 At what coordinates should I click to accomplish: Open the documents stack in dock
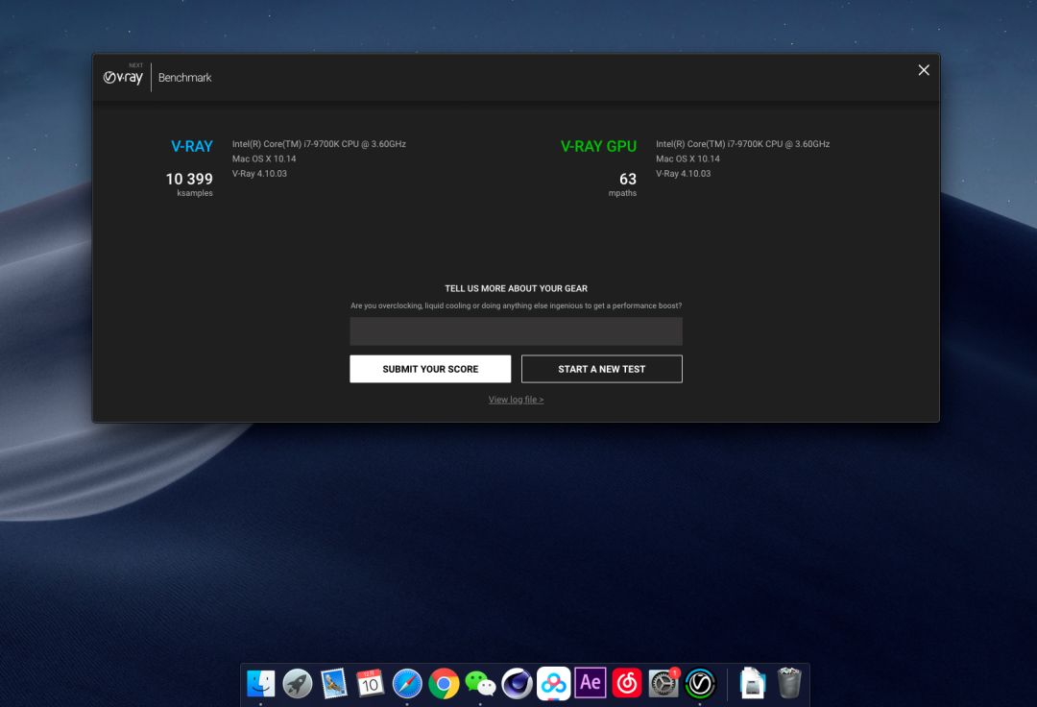pyautogui.click(x=752, y=683)
